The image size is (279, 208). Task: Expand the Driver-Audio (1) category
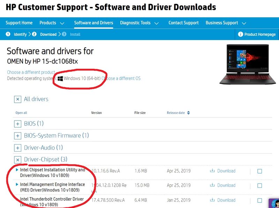(x=17, y=148)
